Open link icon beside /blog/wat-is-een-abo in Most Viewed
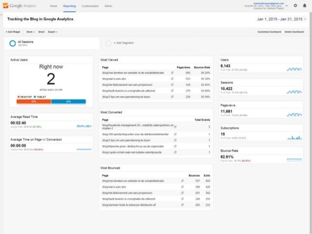Image resolution: width=312 pixels, height=234 pixels. tap(172, 78)
